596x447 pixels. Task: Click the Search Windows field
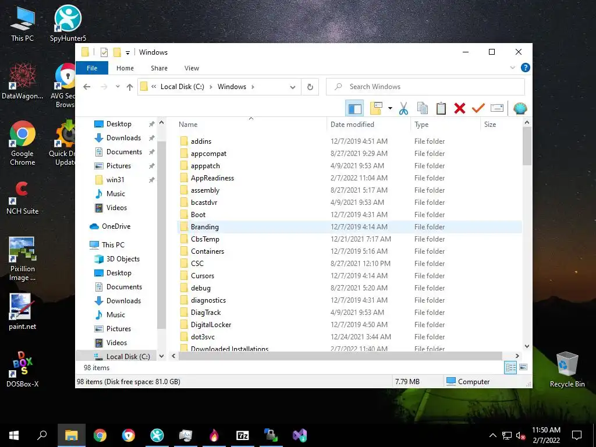[425, 87]
